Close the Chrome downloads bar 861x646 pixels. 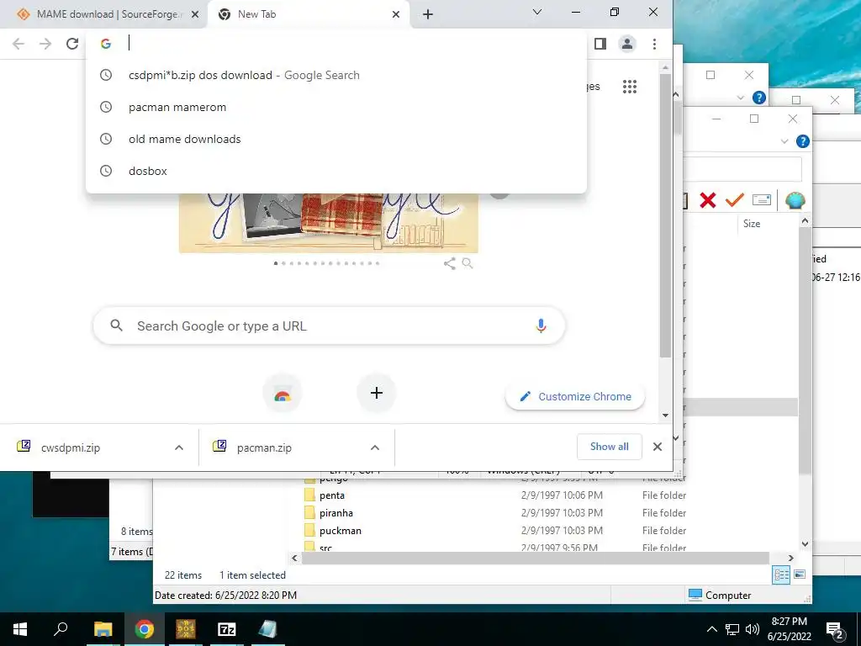[658, 447]
